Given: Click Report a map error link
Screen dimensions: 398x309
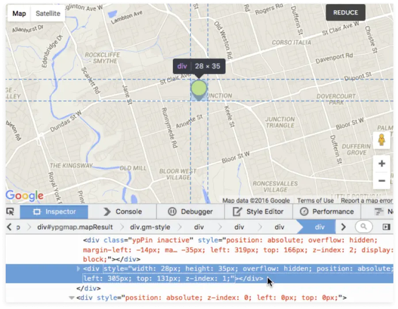Looking at the screenshot, I should pos(367,201).
